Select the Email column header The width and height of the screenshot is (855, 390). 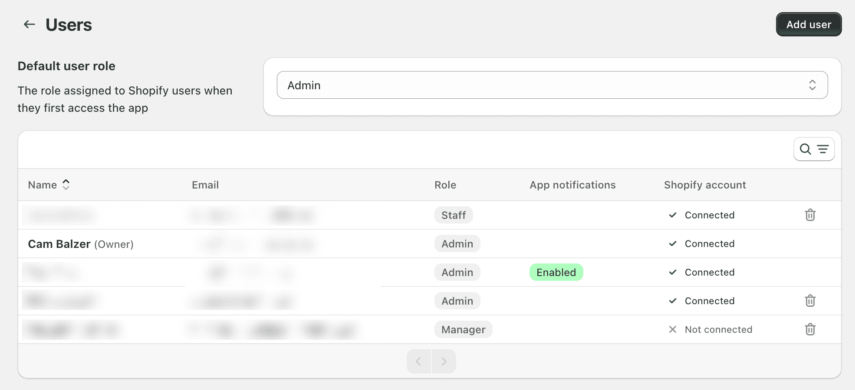click(205, 185)
